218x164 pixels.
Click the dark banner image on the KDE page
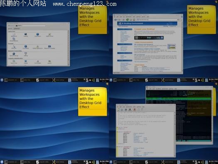pyautogui.click(x=149, y=38)
